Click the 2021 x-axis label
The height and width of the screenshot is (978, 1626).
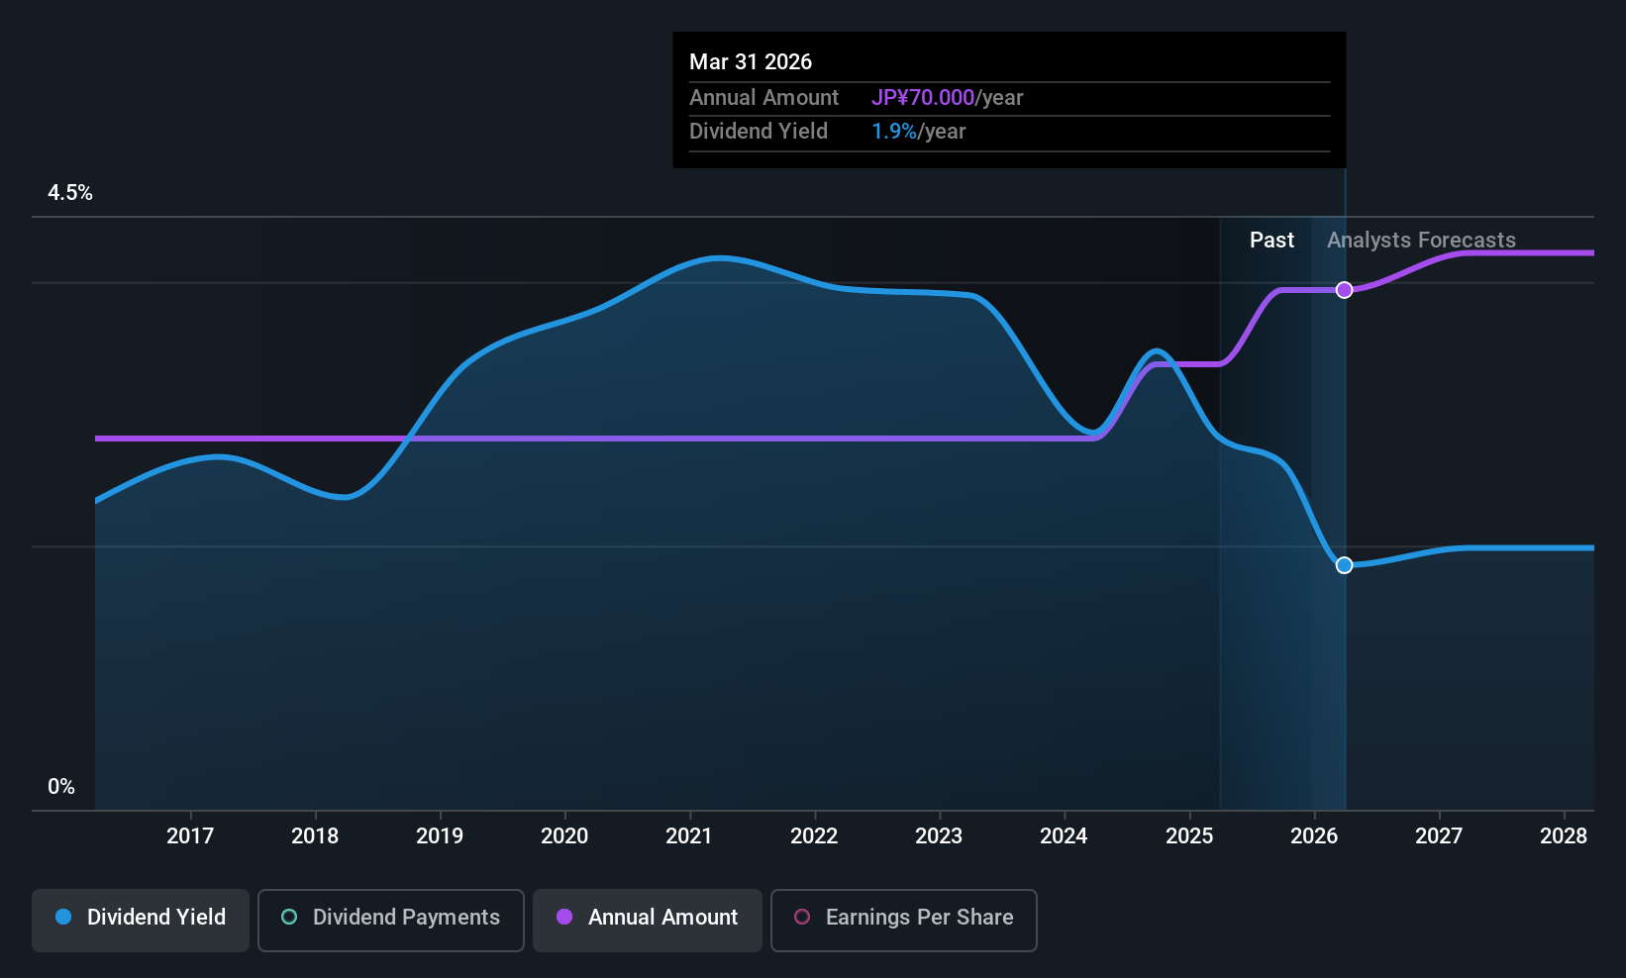pyautogui.click(x=689, y=836)
